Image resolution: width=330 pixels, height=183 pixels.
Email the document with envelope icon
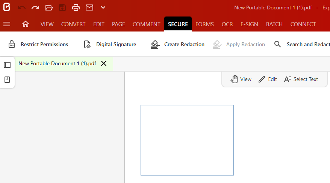89,7
